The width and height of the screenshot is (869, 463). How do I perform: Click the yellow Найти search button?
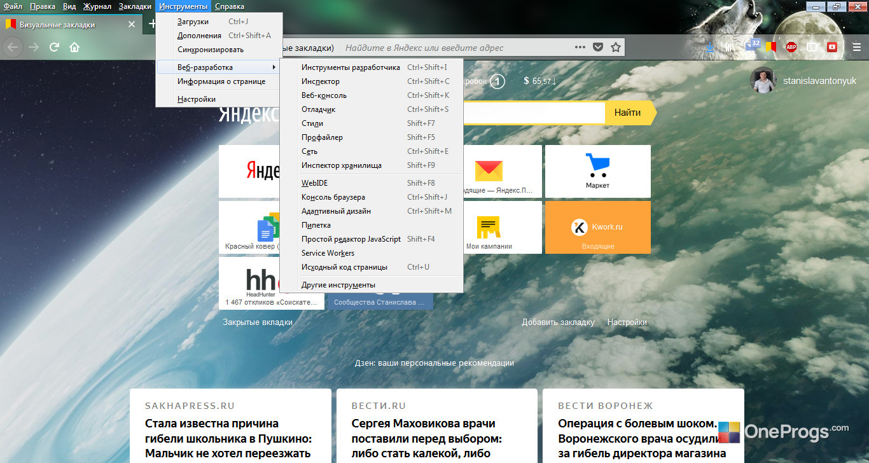[627, 113]
